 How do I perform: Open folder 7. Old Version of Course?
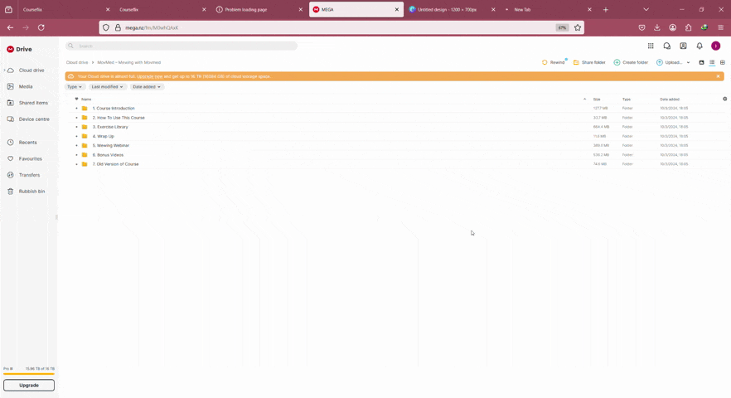115,164
